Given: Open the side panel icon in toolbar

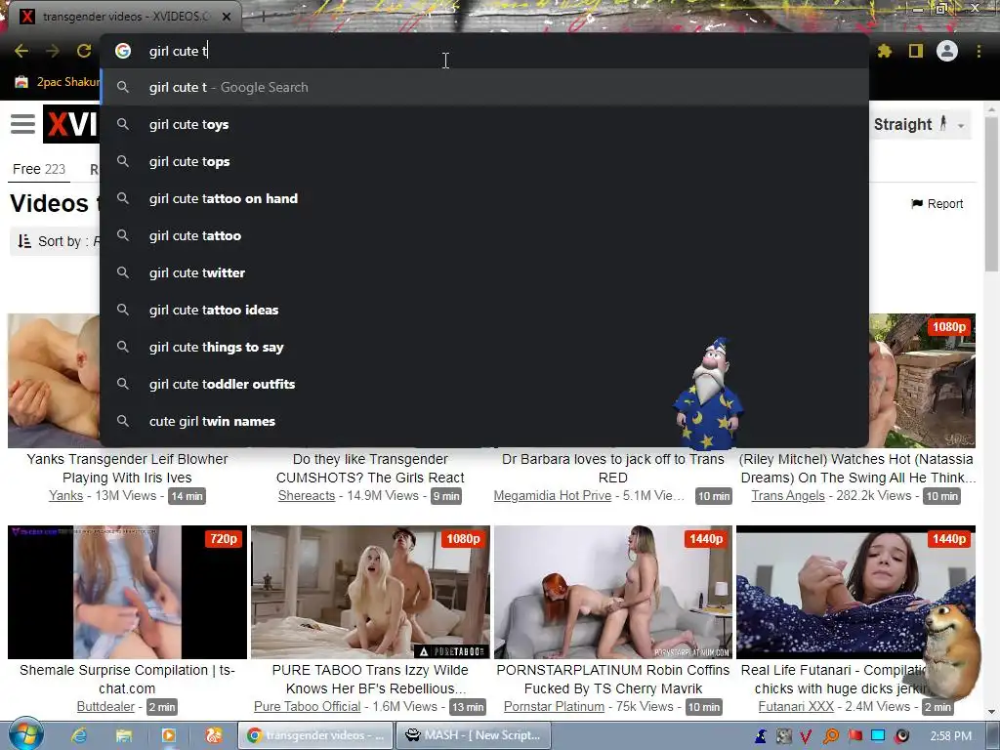Looking at the screenshot, I should coord(916,51).
